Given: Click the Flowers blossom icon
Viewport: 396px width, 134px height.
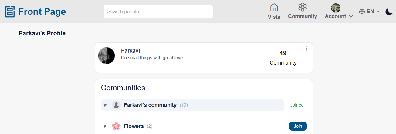Looking at the screenshot, I should pyautogui.click(x=116, y=126).
